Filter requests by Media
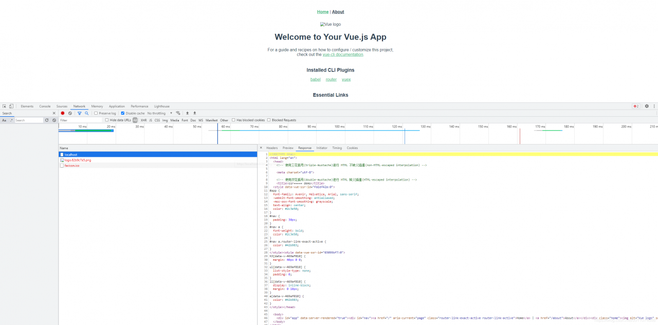The height and width of the screenshot is (325, 658). [175, 120]
